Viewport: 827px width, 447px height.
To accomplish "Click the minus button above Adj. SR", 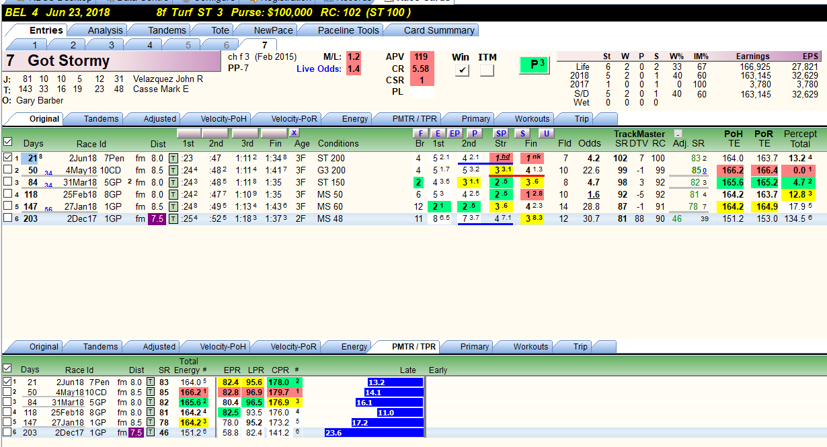I will click(678, 133).
